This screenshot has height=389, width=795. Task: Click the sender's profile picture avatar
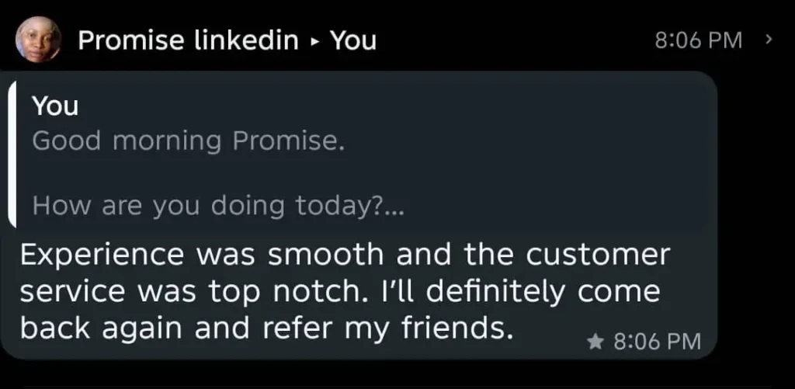[x=38, y=40]
